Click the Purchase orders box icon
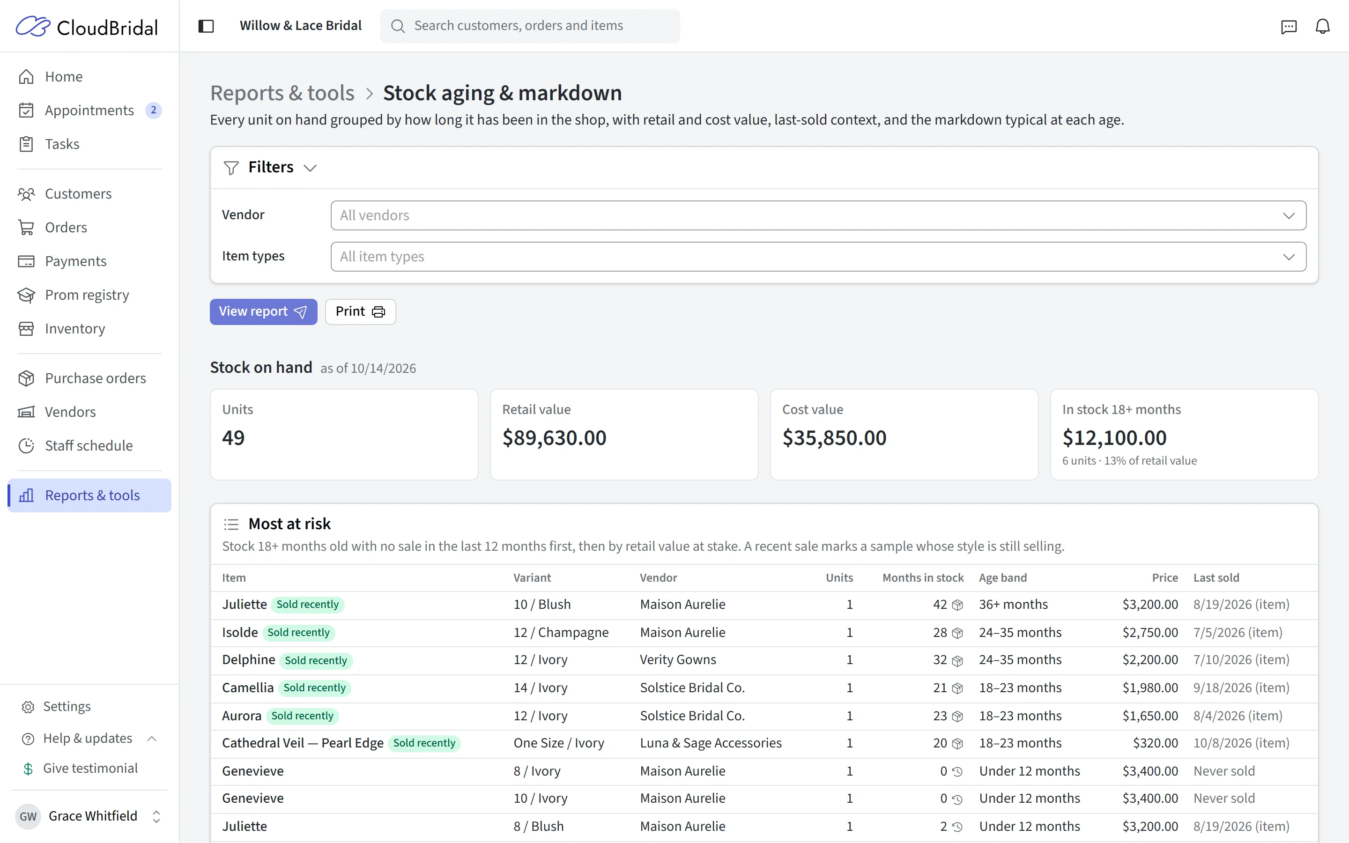 tap(26, 378)
